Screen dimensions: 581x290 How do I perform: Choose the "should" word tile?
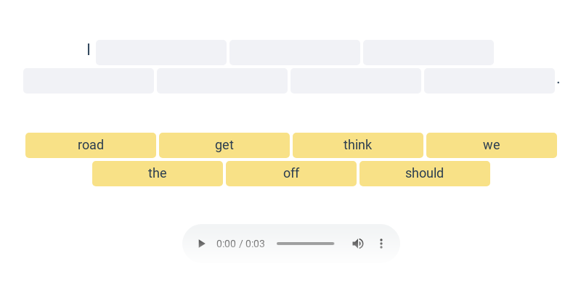coord(425,173)
